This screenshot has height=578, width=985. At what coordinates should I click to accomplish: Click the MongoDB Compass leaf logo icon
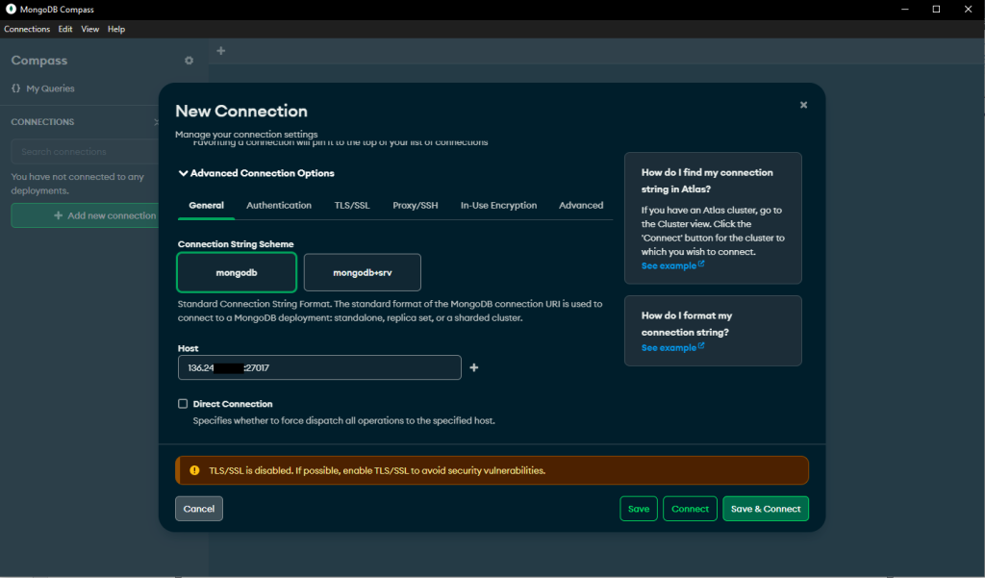11,9
